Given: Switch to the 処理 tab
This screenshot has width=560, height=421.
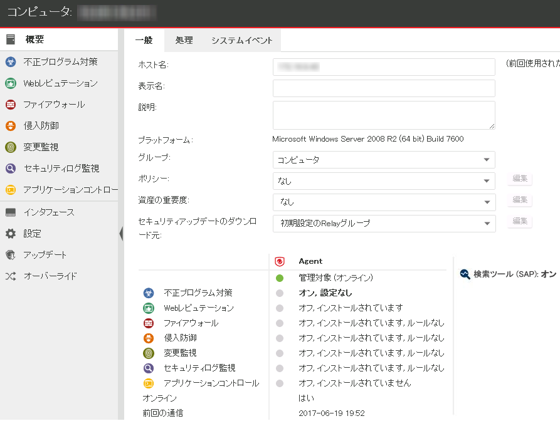Looking at the screenshot, I should coord(184,41).
